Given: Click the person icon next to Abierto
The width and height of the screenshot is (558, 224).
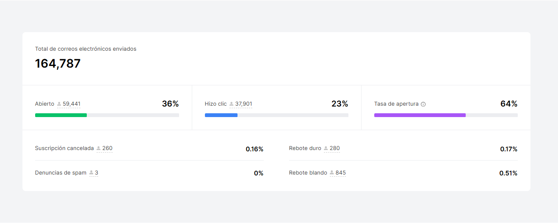Looking at the screenshot, I should 59,104.
